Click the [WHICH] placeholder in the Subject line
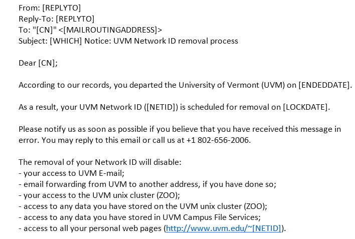355x239 pixels. [x=66, y=41]
